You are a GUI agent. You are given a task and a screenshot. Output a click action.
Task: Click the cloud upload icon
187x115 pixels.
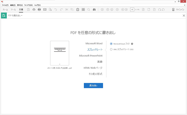click(34, 10)
